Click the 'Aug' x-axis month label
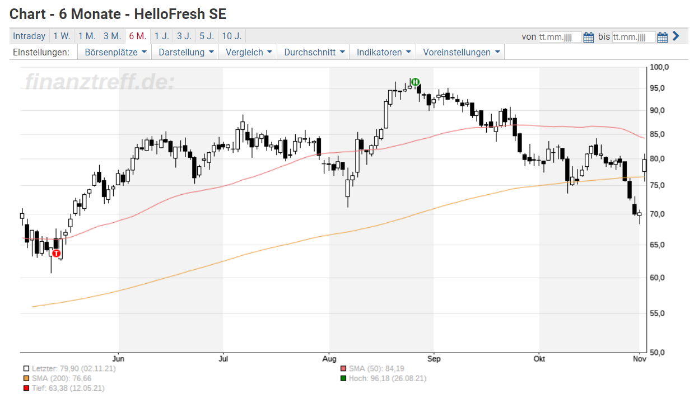The height and width of the screenshot is (403, 694). click(329, 358)
